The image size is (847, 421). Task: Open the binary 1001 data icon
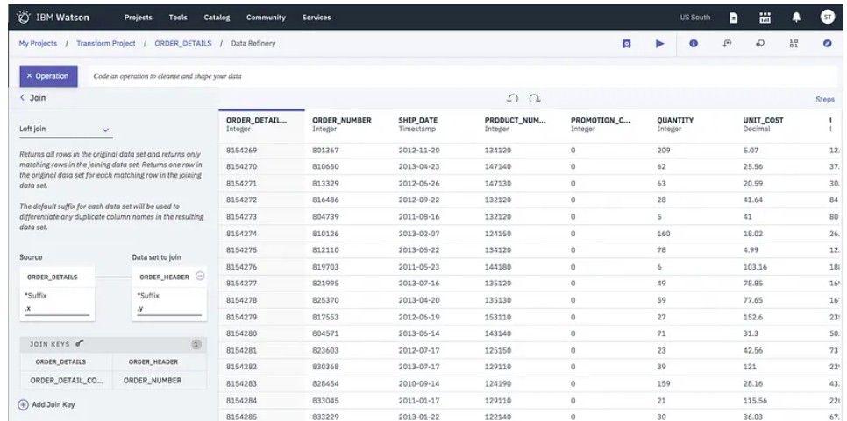[794, 44]
